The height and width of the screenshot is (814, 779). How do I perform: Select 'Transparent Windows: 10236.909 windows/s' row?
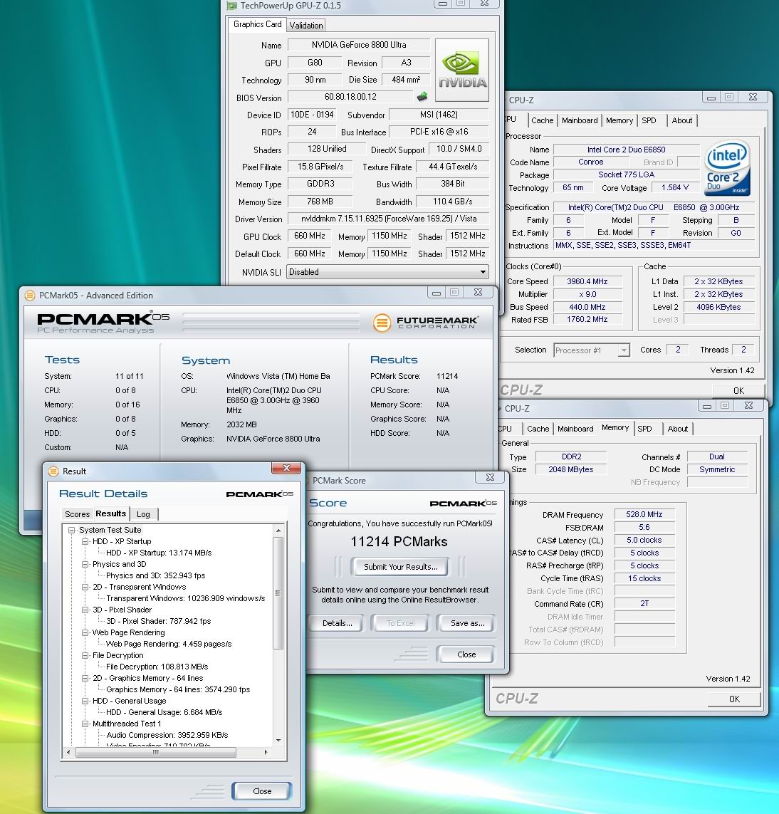(x=185, y=598)
